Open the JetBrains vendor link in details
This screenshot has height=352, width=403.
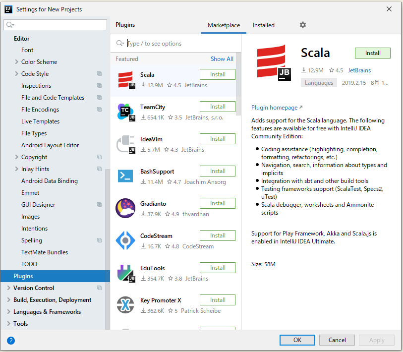359,70
